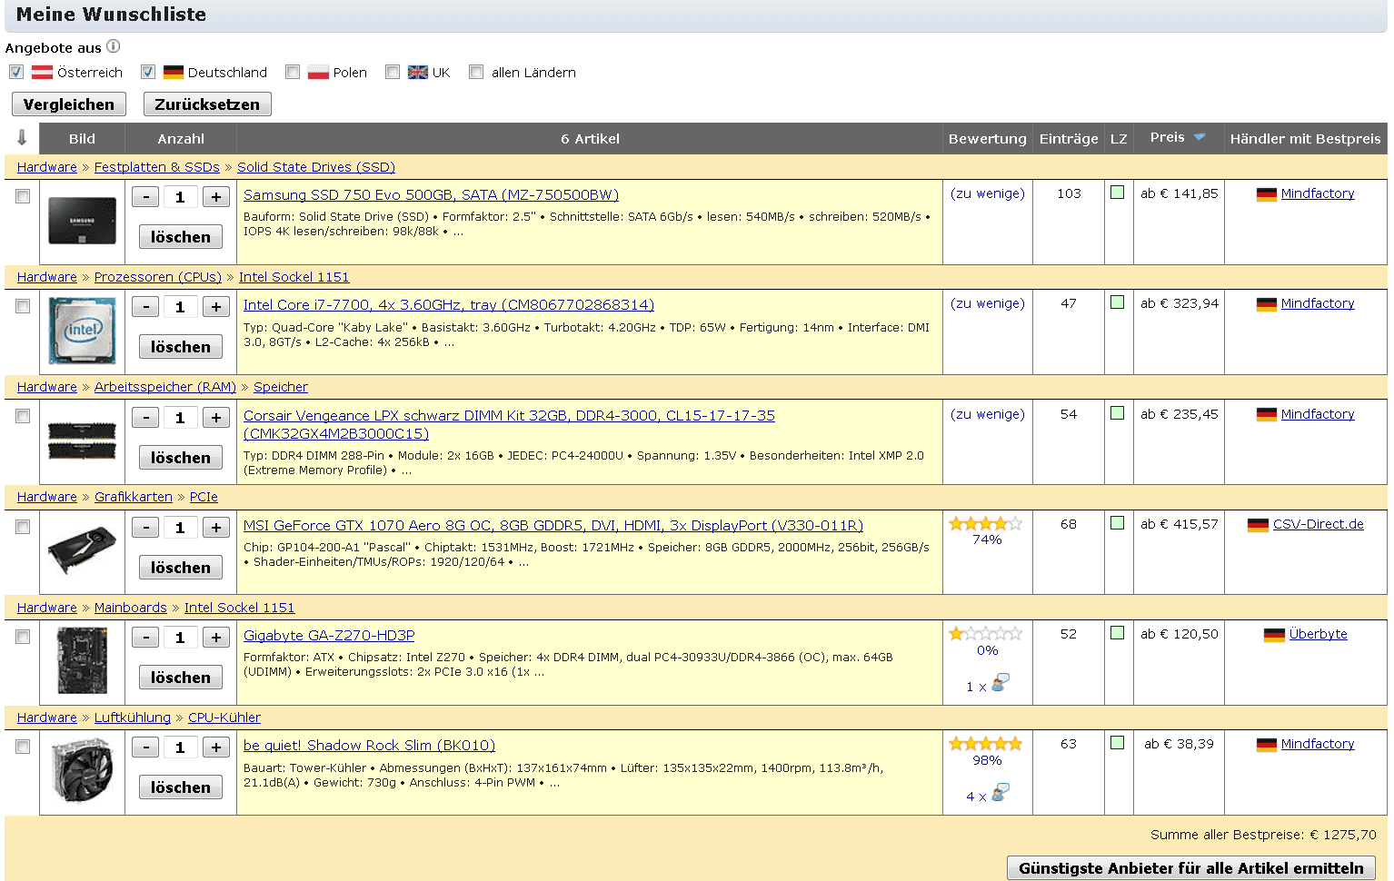Select the Gigabyte GA-Z270-HD3P row checkbox
Image resolution: width=1394 pixels, height=881 pixels.
[x=23, y=637]
